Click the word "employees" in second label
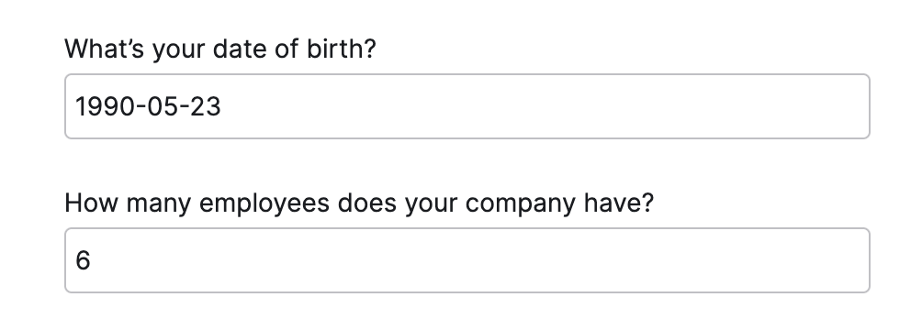922x330 pixels. 264,203
